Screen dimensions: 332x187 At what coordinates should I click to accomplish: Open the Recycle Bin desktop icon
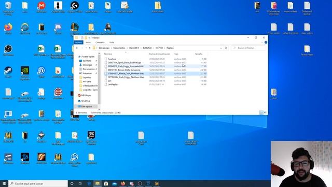pyautogui.click(x=8, y=8)
